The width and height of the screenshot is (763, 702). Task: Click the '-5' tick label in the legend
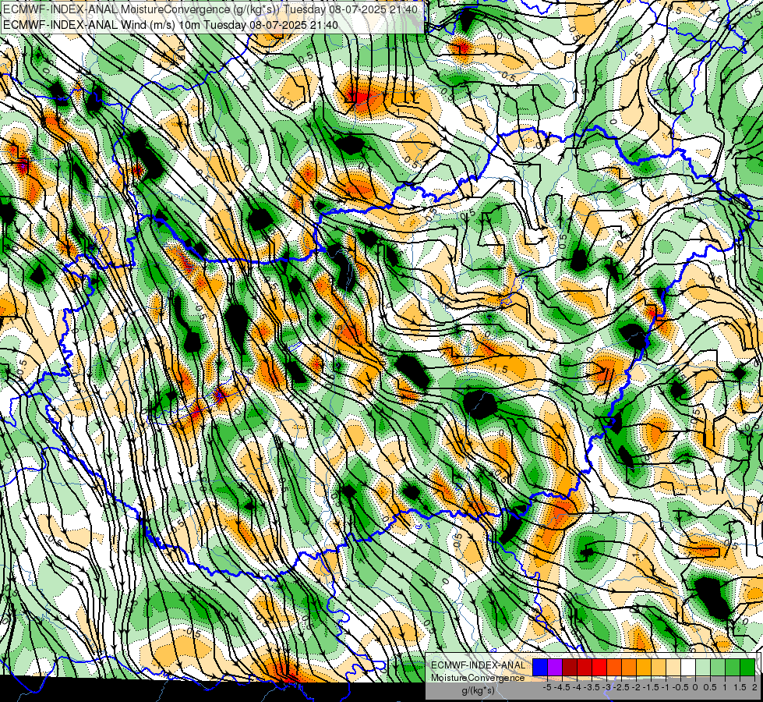tap(547, 687)
